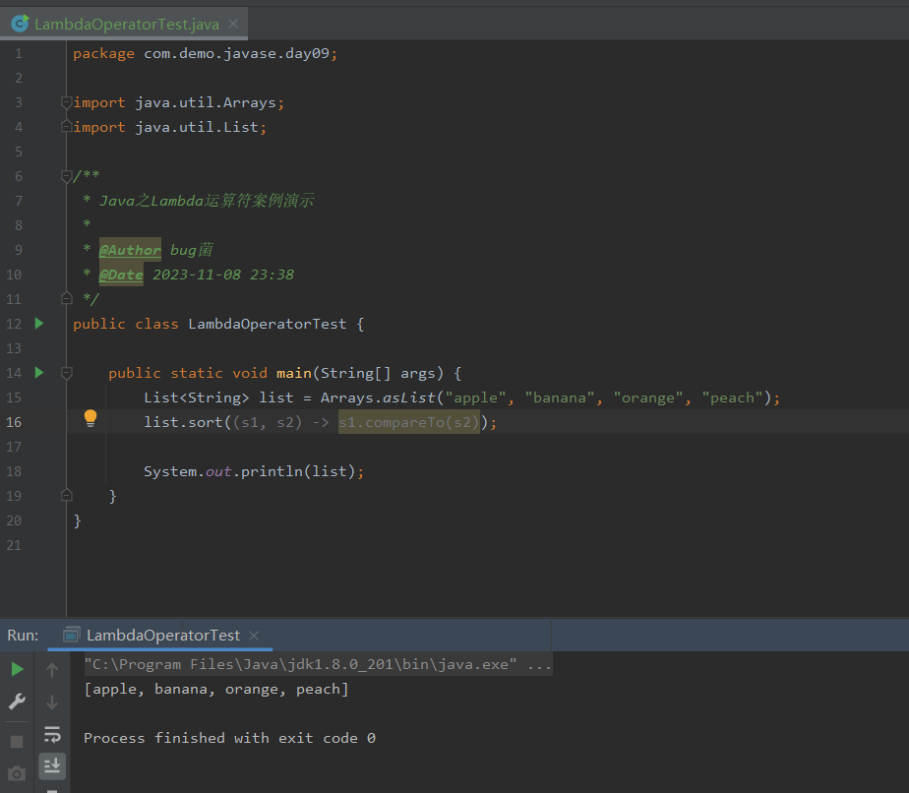The width and height of the screenshot is (909, 793).
Task: Click the "banana" string literal
Action: [x=560, y=397]
